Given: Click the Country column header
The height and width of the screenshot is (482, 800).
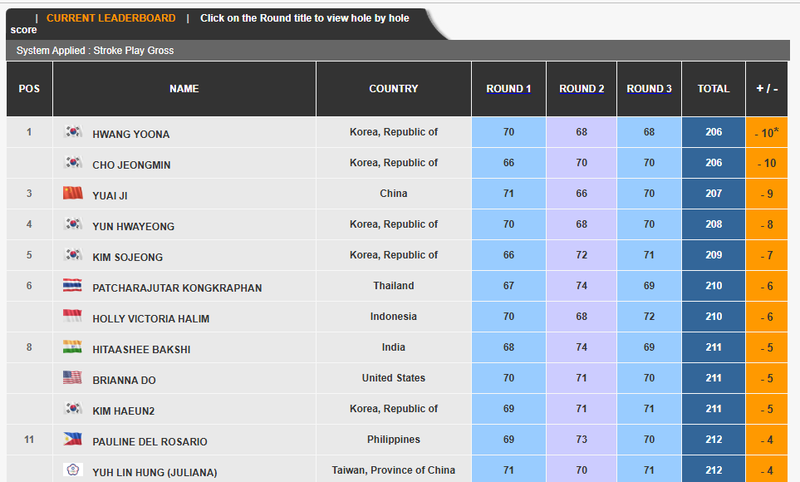Looking at the screenshot, I should point(393,89).
